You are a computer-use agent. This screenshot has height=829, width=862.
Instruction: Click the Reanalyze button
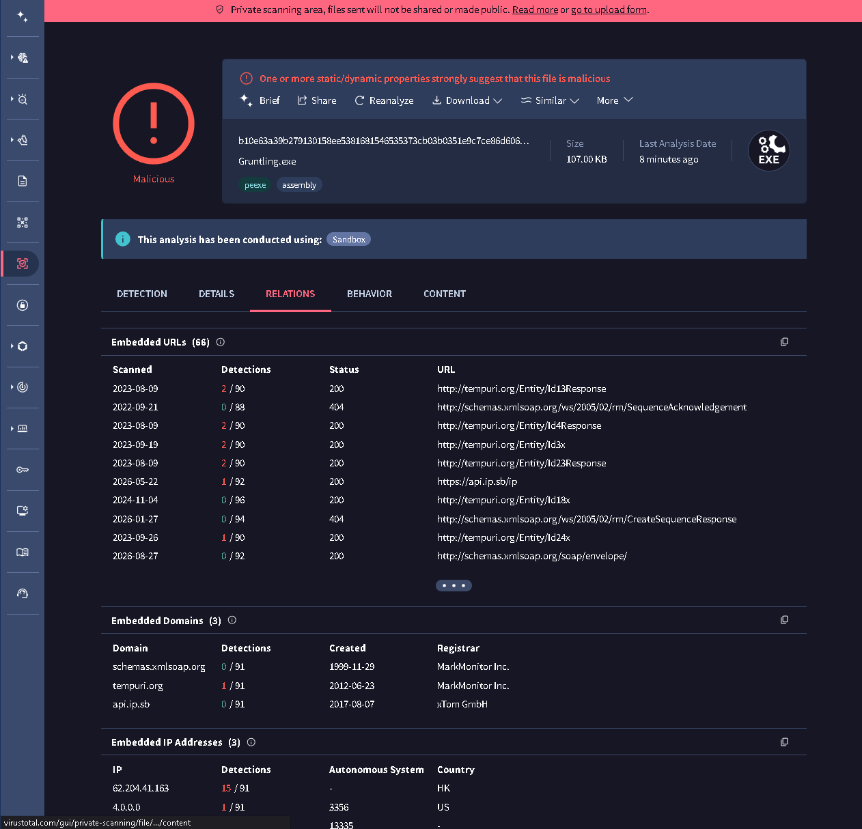(x=384, y=100)
